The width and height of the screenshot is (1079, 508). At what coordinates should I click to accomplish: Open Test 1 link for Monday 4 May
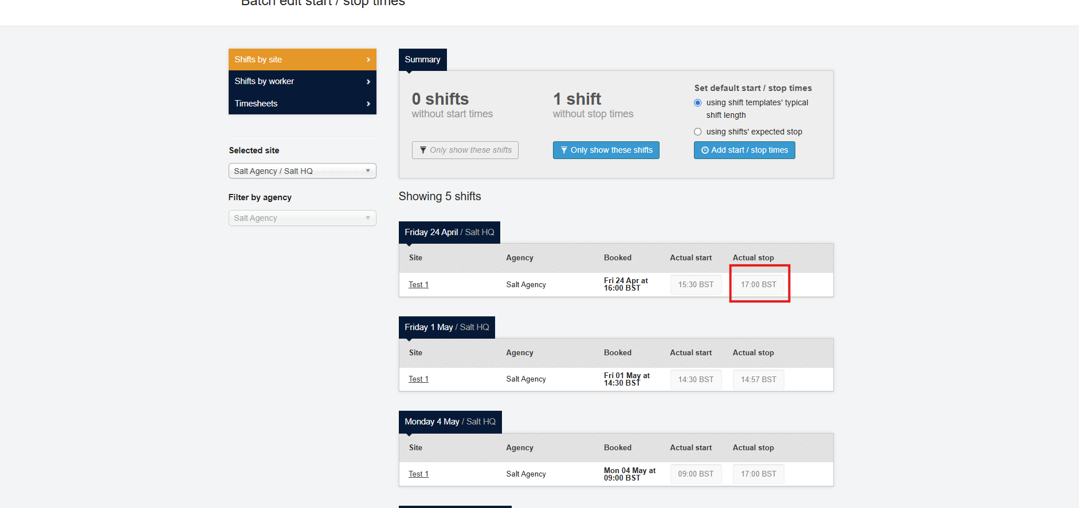[x=418, y=474]
